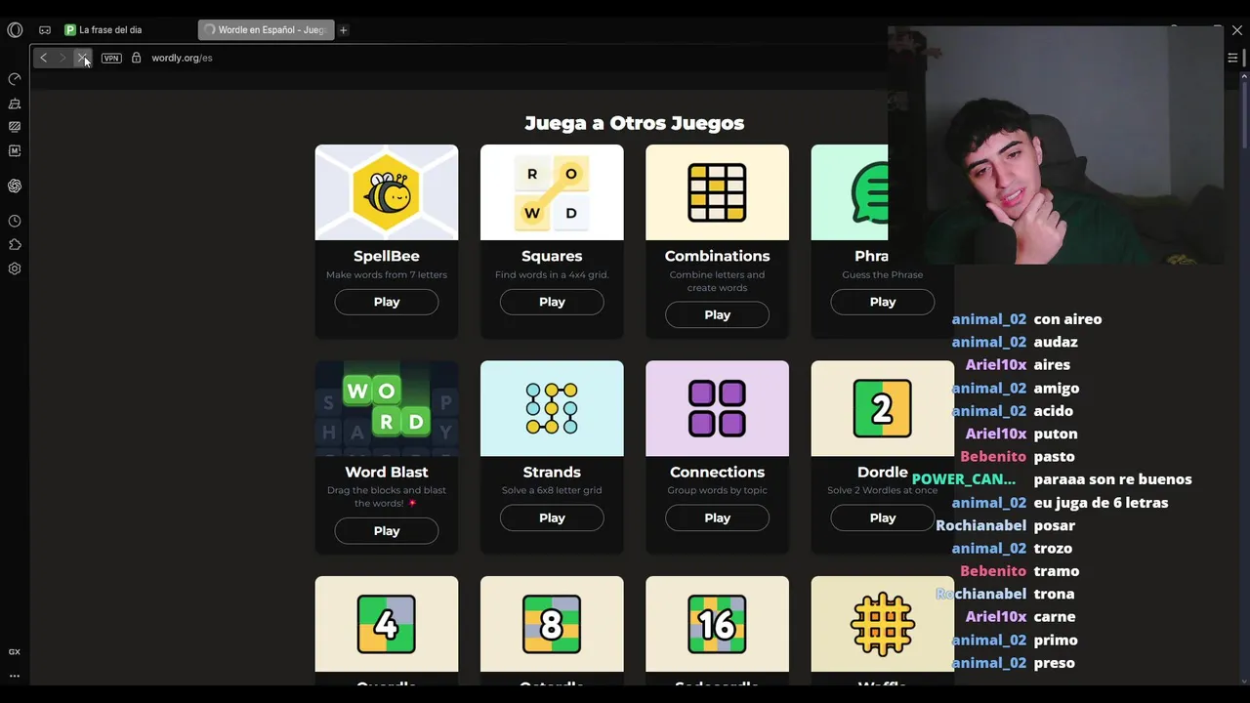Open the browser easy setup menu icon
The height and width of the screenshot is (703, 1250).
(1232, 58)
